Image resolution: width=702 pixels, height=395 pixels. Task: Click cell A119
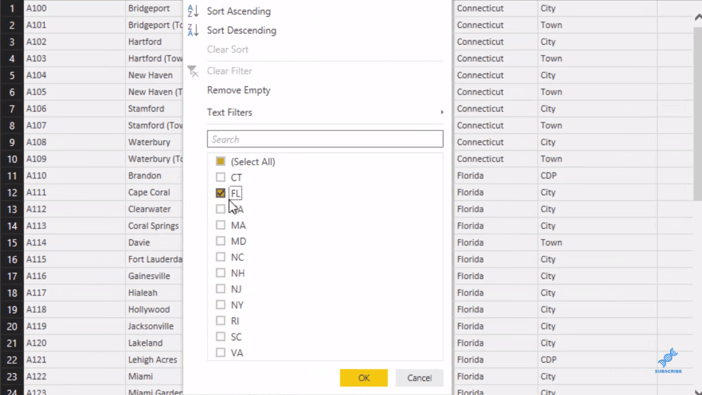[75, 327]
